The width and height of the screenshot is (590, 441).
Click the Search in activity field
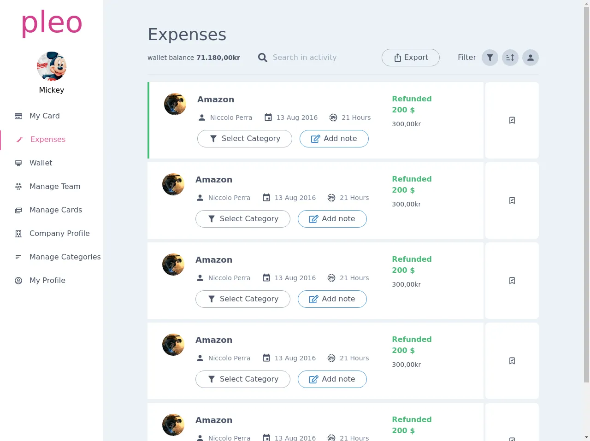[x=313, y=58]
